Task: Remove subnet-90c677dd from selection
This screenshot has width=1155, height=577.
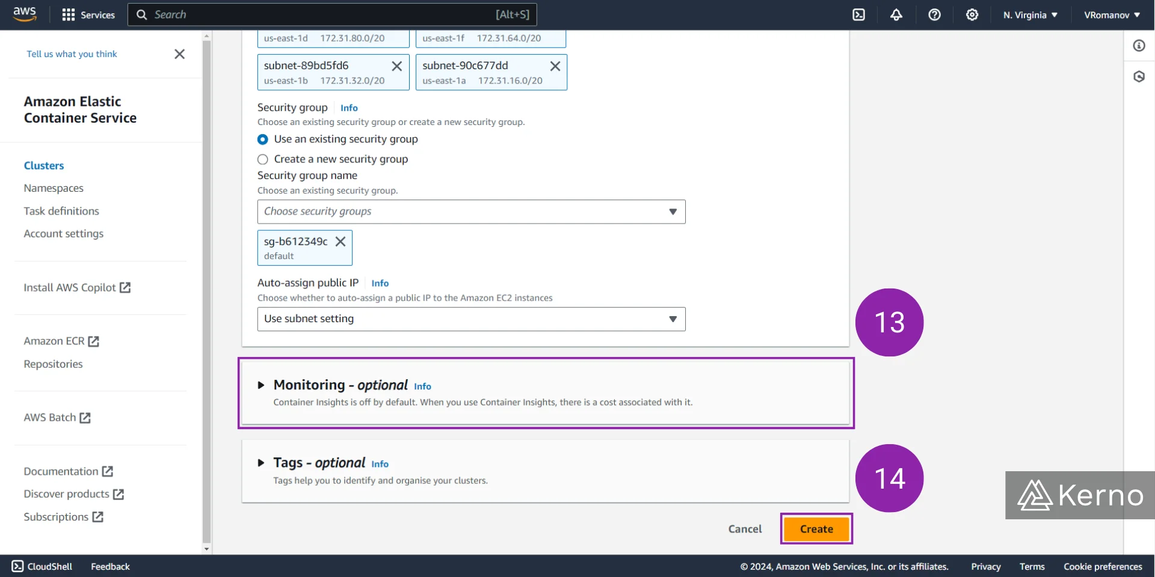Action: (555, 66)
